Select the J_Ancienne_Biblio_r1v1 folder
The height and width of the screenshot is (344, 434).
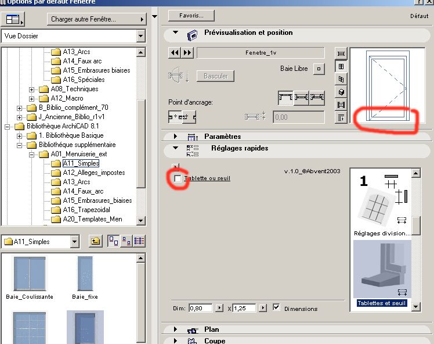click(71, 117)
